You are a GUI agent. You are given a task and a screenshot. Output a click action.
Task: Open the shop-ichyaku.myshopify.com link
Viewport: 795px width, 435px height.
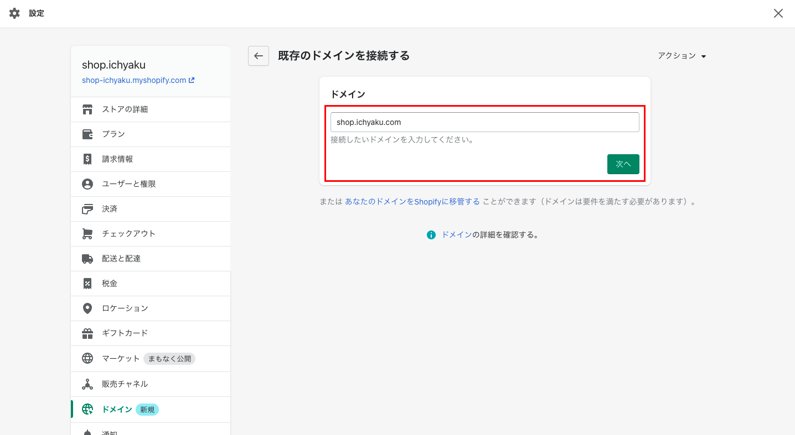click(x=134, y=80)
